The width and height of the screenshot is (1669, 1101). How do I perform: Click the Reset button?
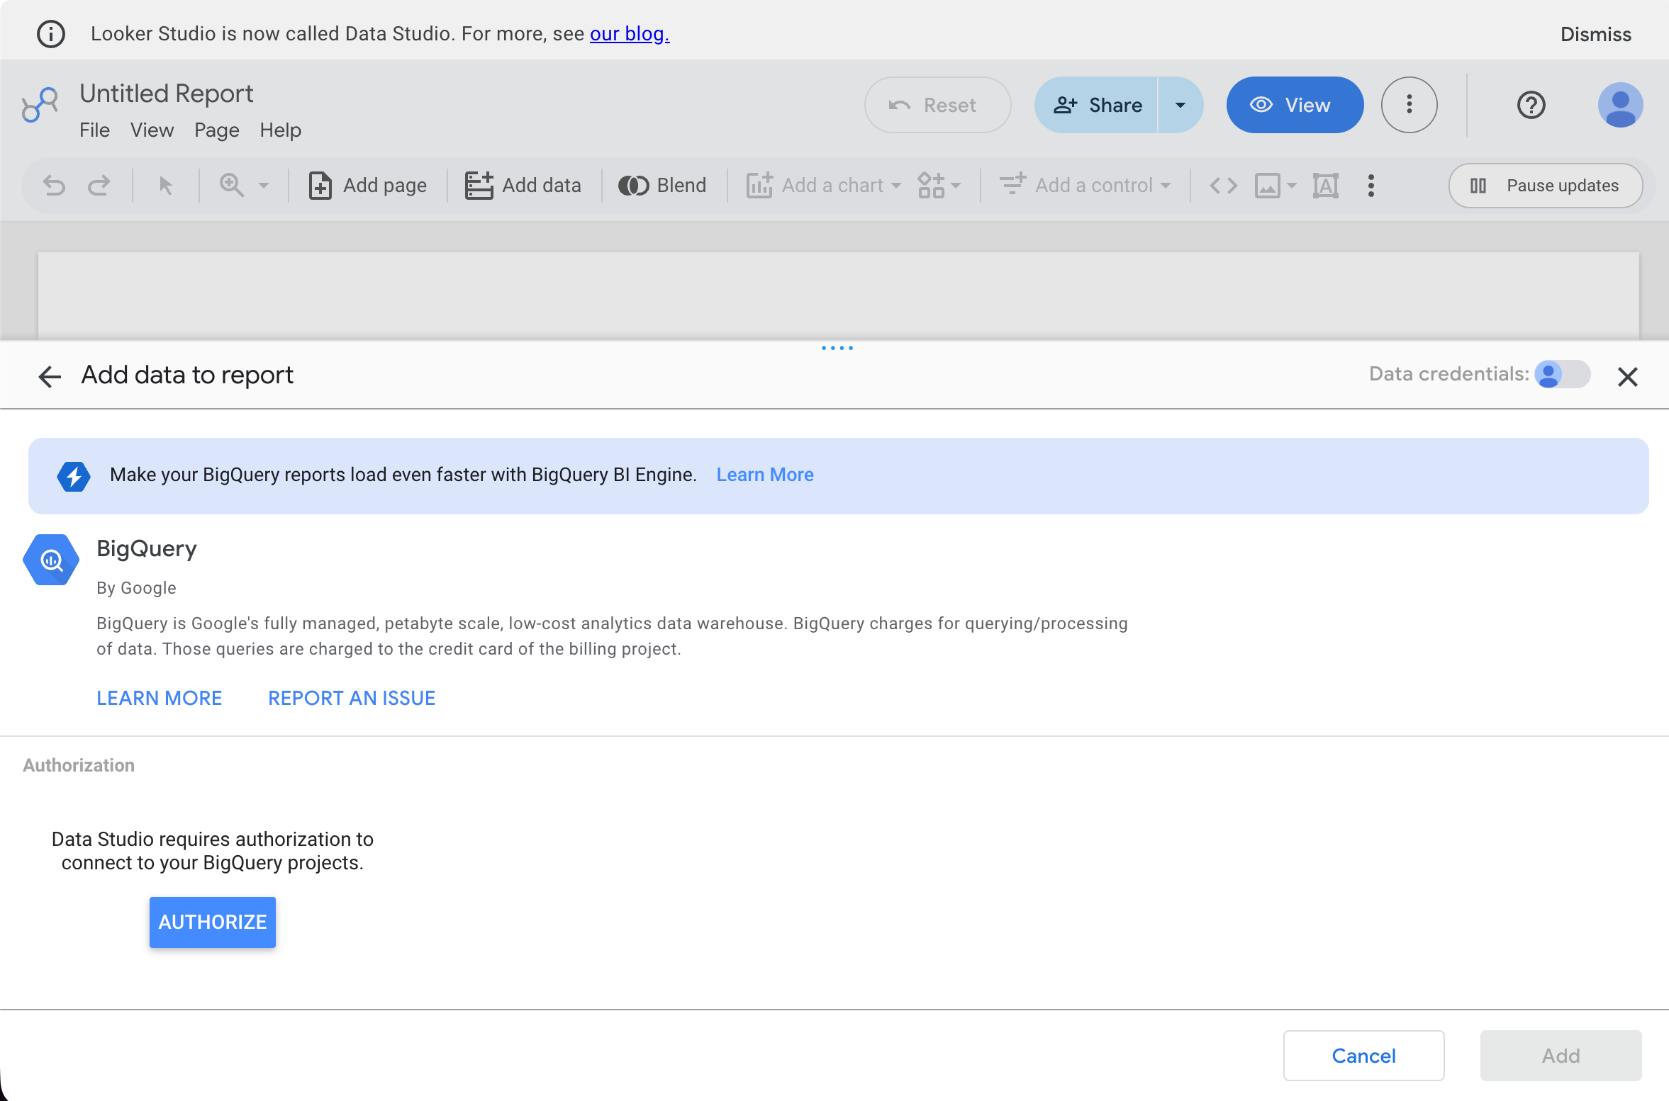pos(937,105)
